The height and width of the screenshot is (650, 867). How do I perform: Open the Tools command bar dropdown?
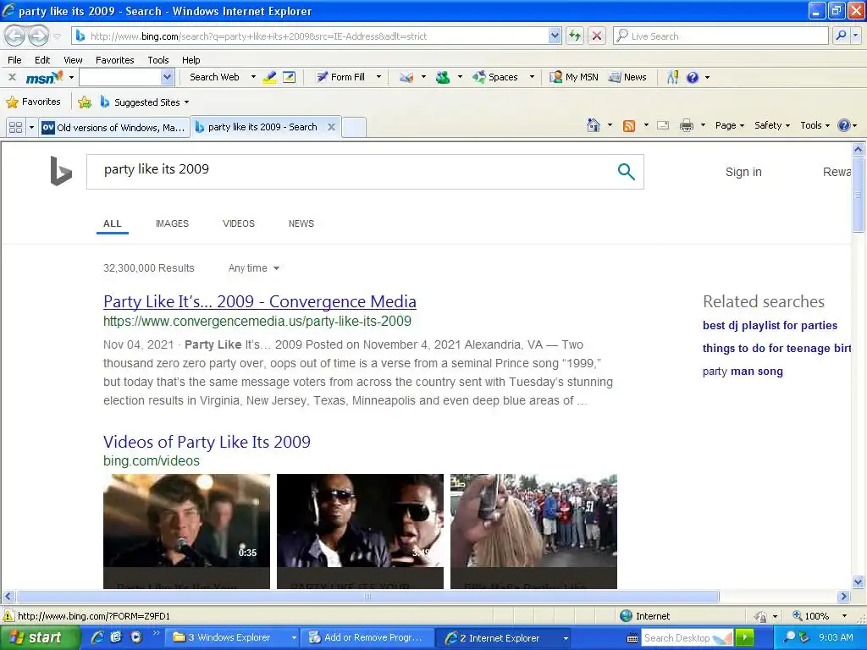tap(815, 125)
